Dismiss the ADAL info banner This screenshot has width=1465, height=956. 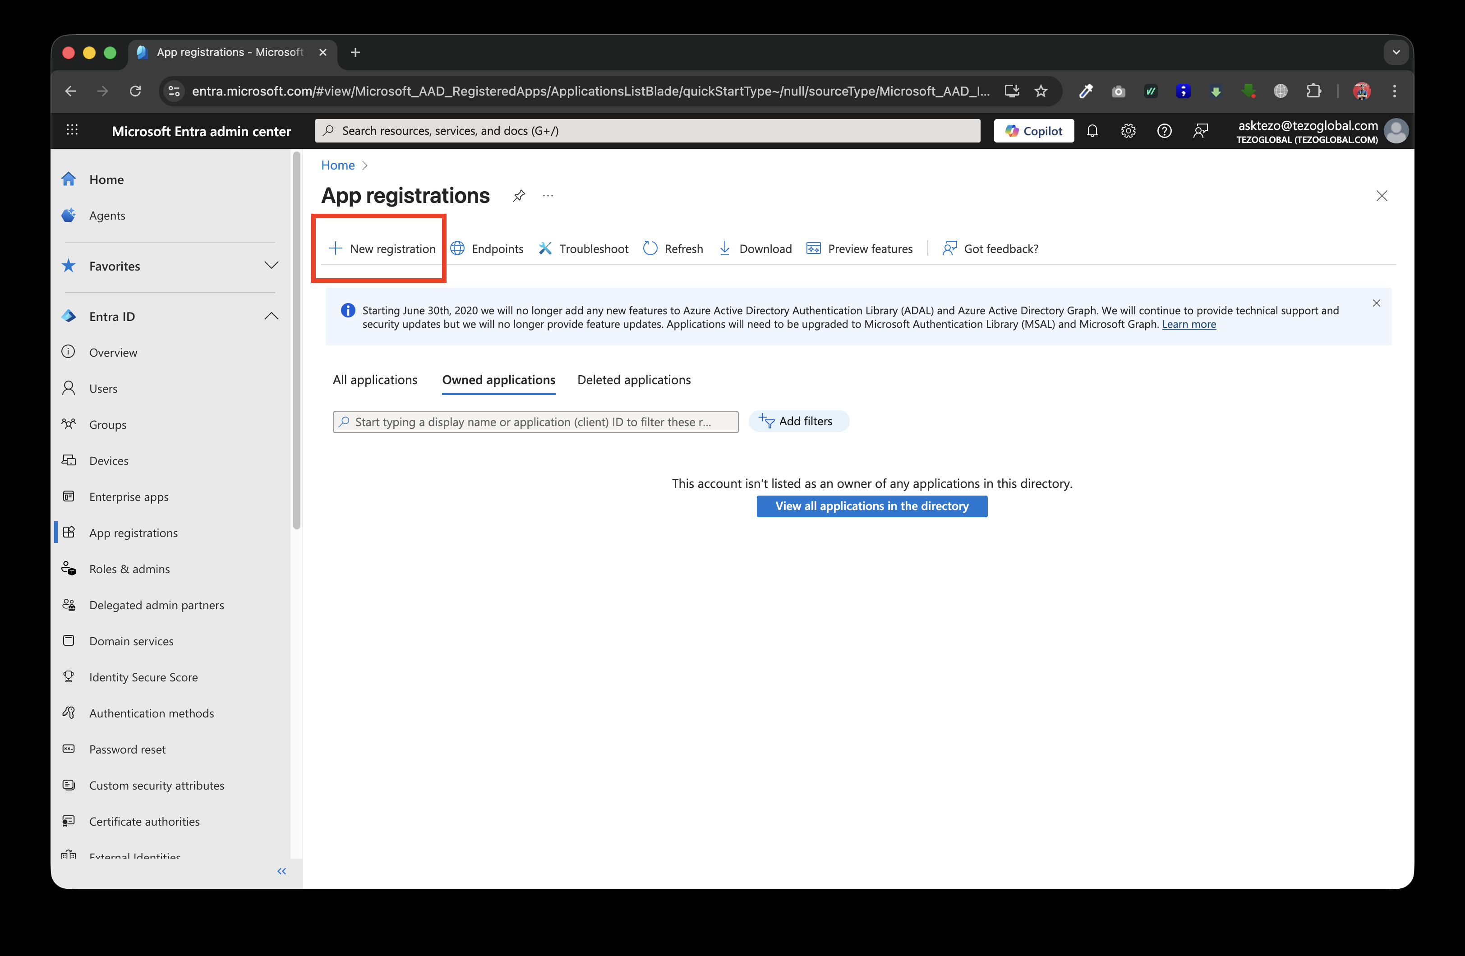tap(1376, 303)
